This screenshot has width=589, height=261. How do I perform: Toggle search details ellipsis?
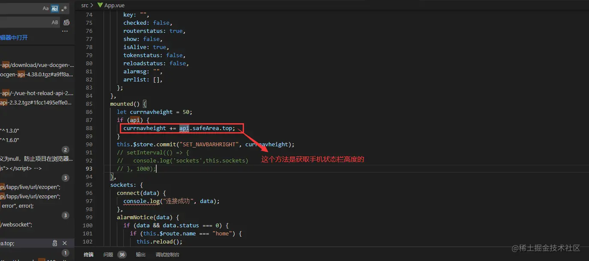65,31
